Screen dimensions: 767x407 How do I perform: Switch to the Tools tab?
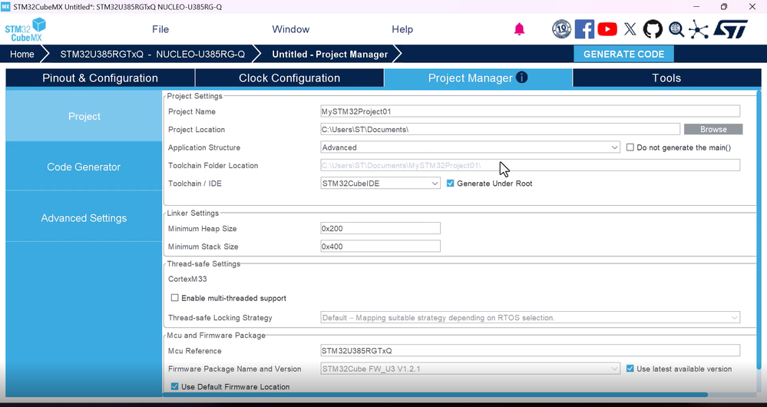click(666, 78)
